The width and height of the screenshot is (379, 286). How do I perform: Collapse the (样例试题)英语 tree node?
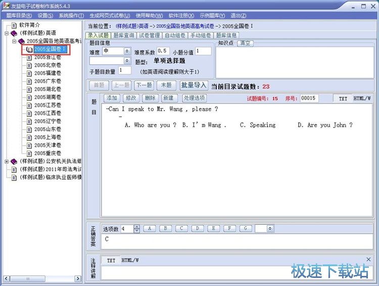pyautogui.click(x=7, y=33)
